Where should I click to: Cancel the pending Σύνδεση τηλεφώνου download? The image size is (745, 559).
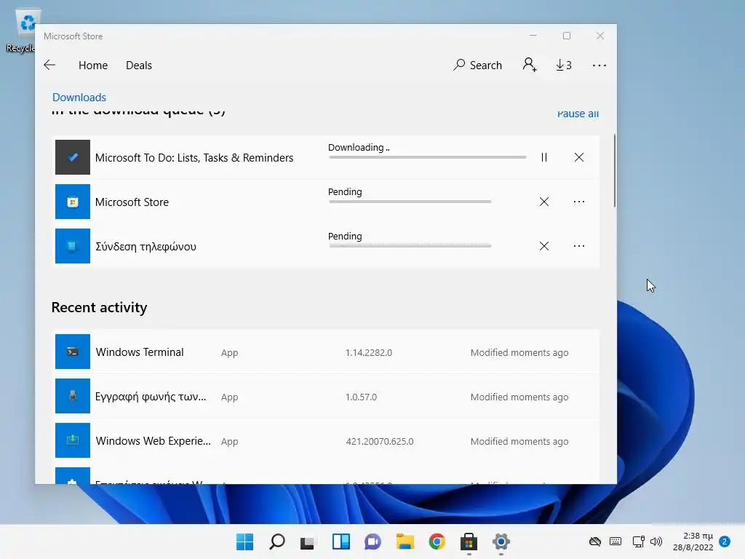(x=544, y=246)
